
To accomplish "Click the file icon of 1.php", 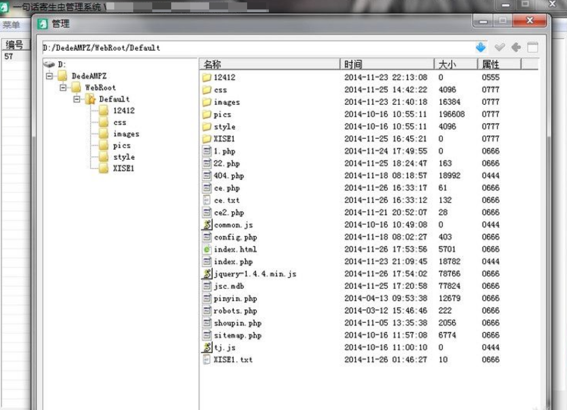I will (x=207, y=151).
